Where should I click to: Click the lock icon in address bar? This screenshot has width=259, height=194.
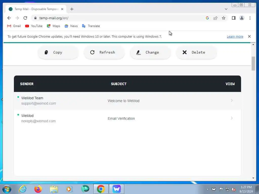[x=35, y=18]
